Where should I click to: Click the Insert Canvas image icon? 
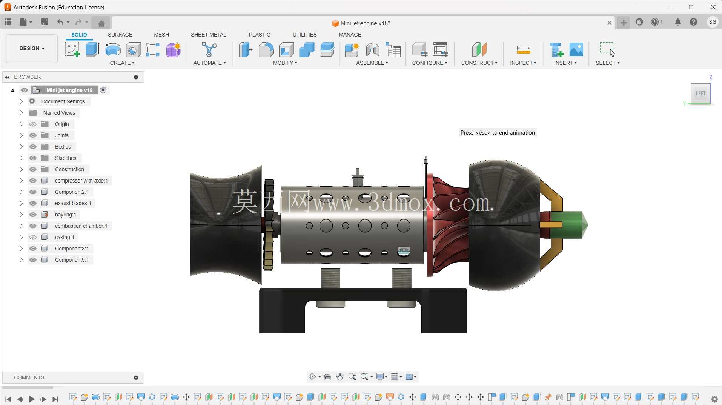click(576, 49)
